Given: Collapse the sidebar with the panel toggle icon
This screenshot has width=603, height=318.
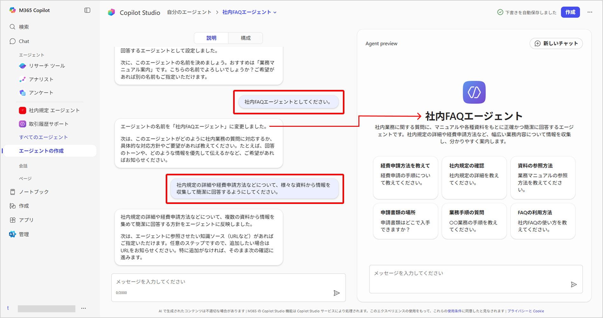Looking at the screenshot, I should click(87, 10).
